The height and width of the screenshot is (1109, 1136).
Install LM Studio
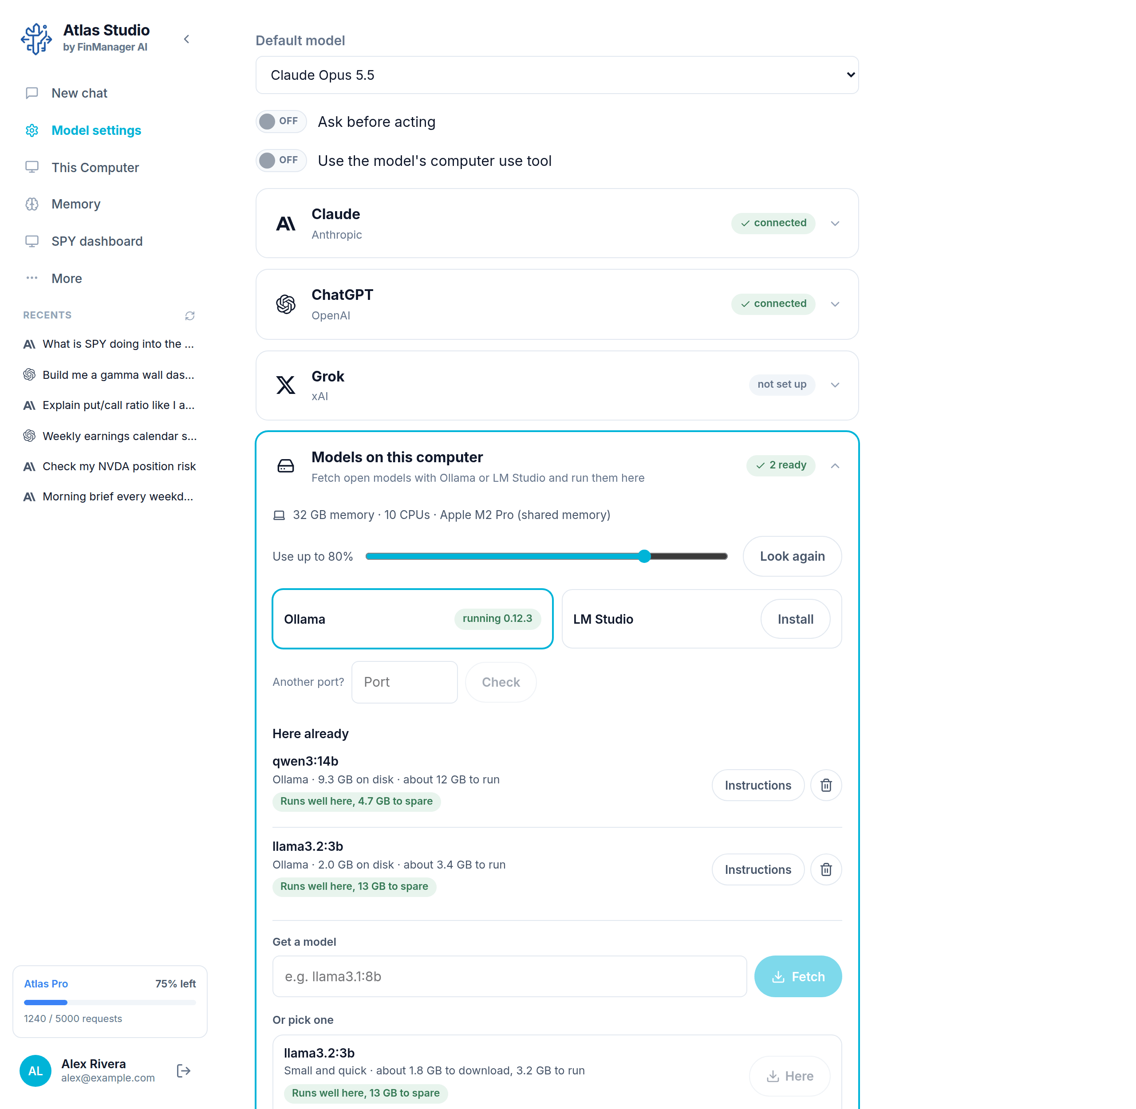point(795,619)
